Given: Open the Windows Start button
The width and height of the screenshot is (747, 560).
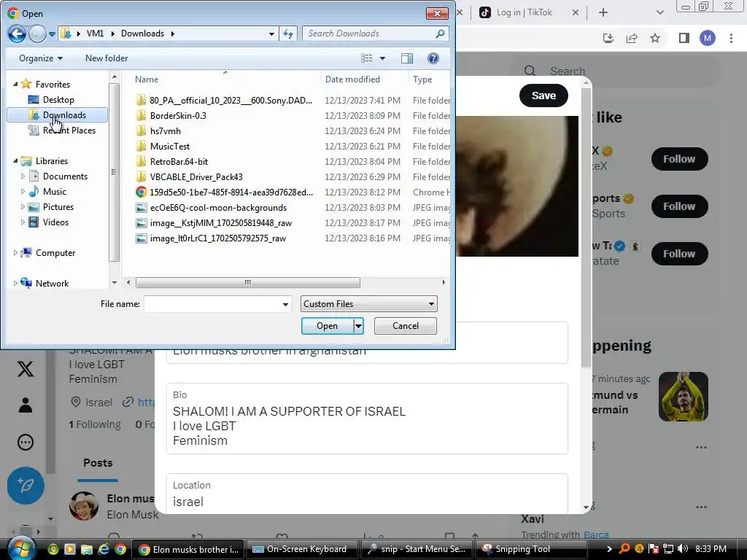Looking at the screenshot, I should pyautogui.click(x=20, y=549).
